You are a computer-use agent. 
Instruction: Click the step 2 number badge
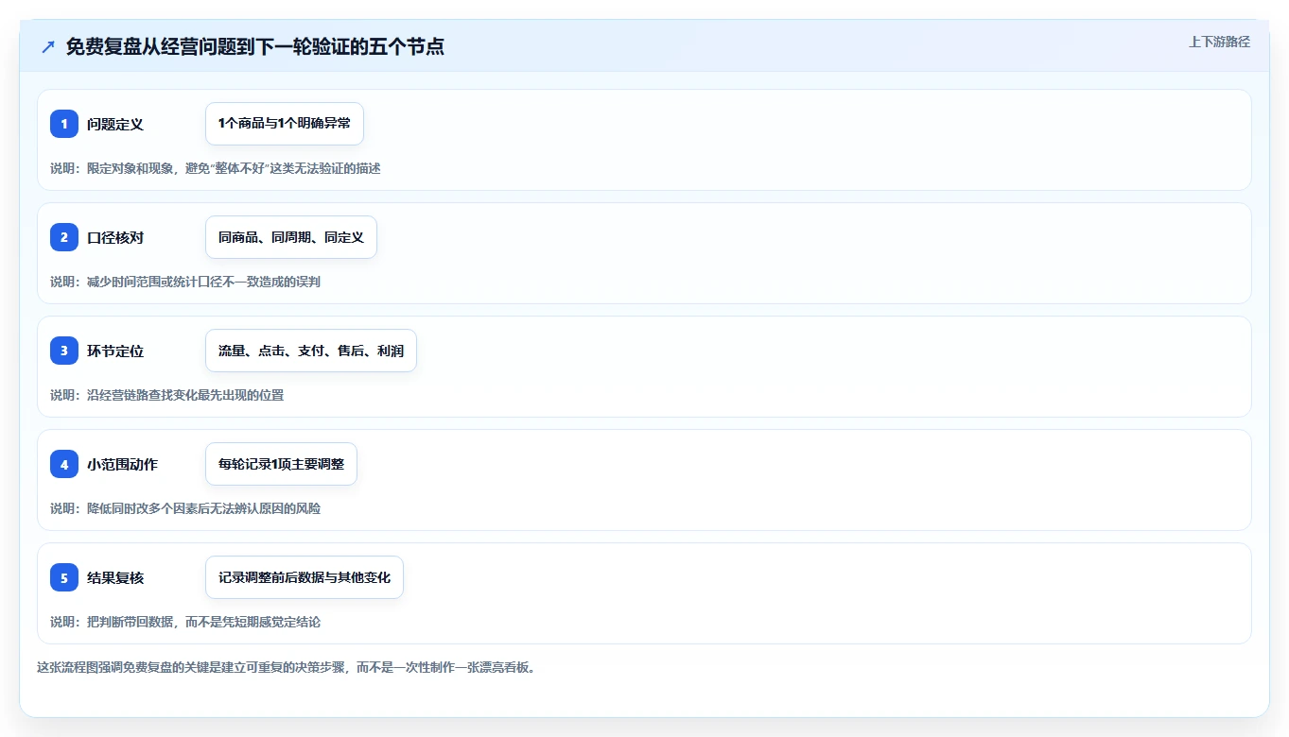coord(64,237)
